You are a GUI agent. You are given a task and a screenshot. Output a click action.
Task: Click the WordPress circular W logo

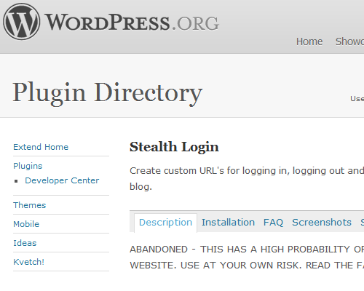[22, 22]
